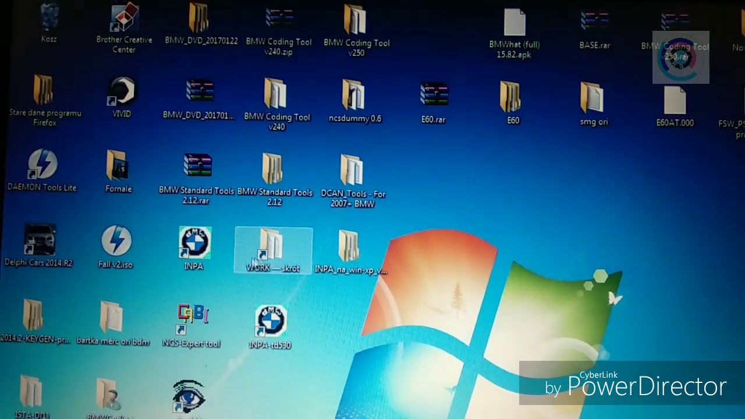Launch Delphi Cars 2014.R2
The image size is (745, 419).
coord(39,246)
